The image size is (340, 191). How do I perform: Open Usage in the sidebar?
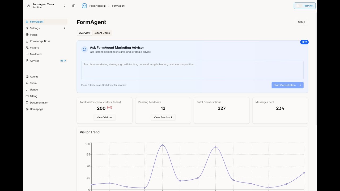[x=46, y=90]
